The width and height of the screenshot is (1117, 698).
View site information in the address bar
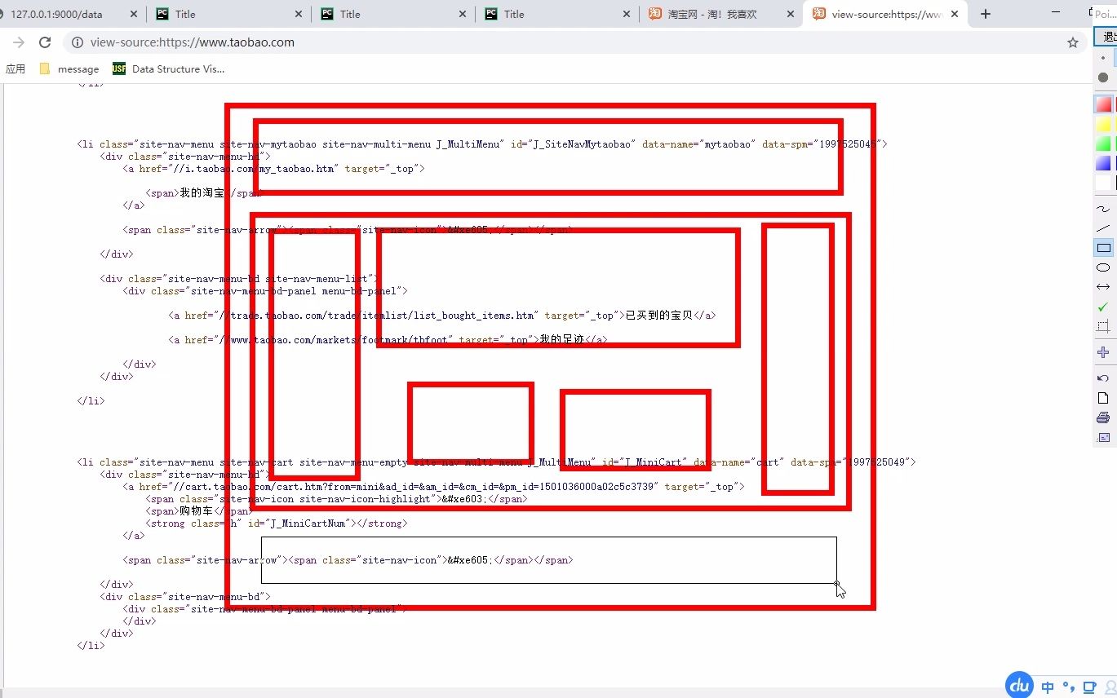click(x=77, y=42)
